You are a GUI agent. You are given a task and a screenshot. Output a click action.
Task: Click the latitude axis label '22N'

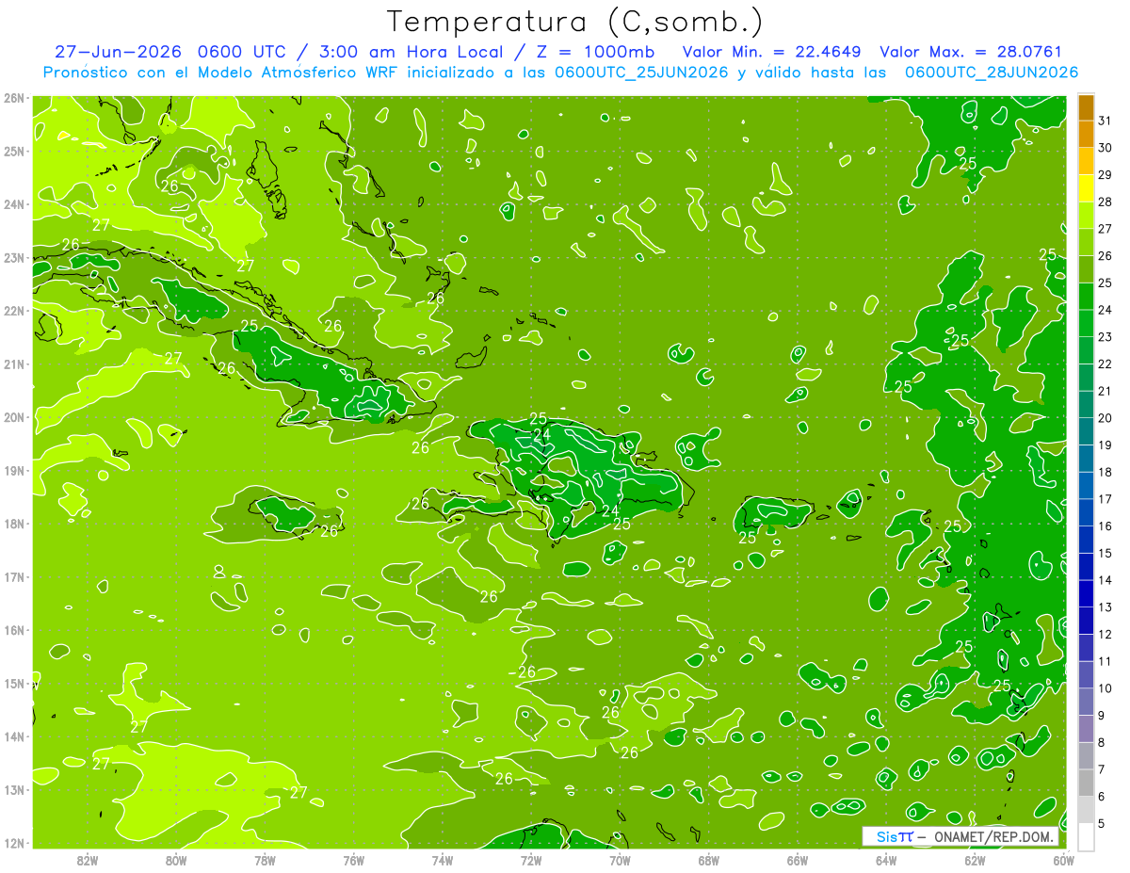coord(14,311)
